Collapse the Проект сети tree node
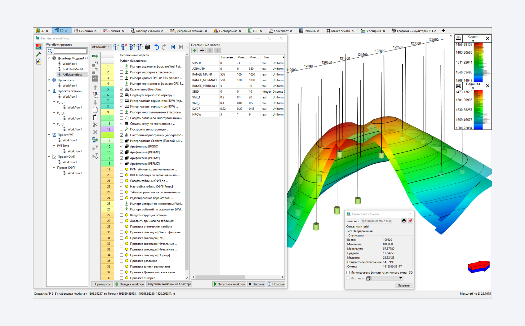The height and width of the screenshot is (326, 525). pos(49,80)
